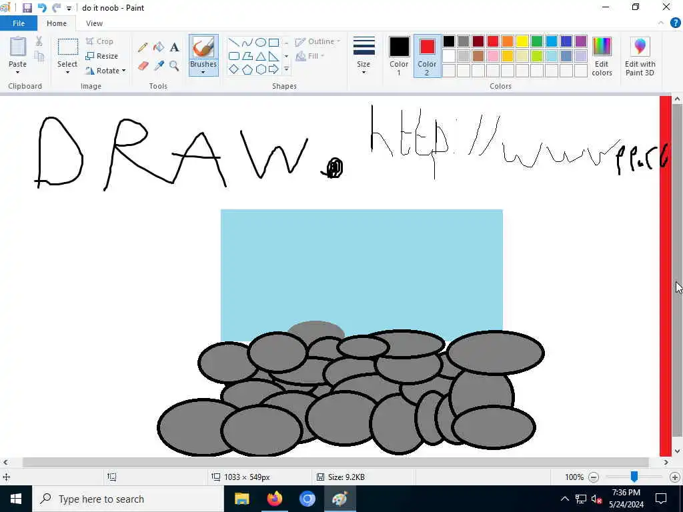Open Paint Help question mark icon

tap(675, 23)
